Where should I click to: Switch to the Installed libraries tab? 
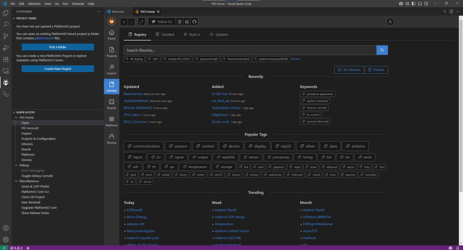[165, 34]
